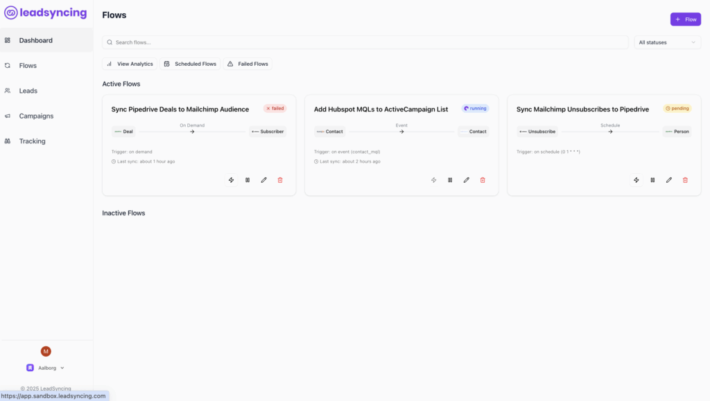Pause the Sync Pipedrive Deals flow
Viewport: 710px width, 401px height.
[x=248, y=180]
